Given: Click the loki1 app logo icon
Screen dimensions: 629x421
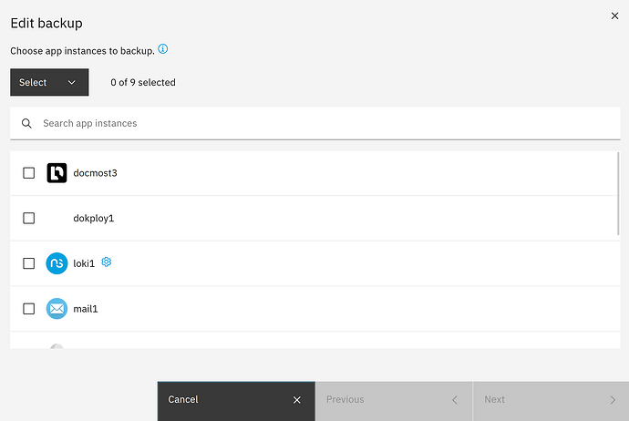Looking at the screenshot, I should [x=57, y=263].
